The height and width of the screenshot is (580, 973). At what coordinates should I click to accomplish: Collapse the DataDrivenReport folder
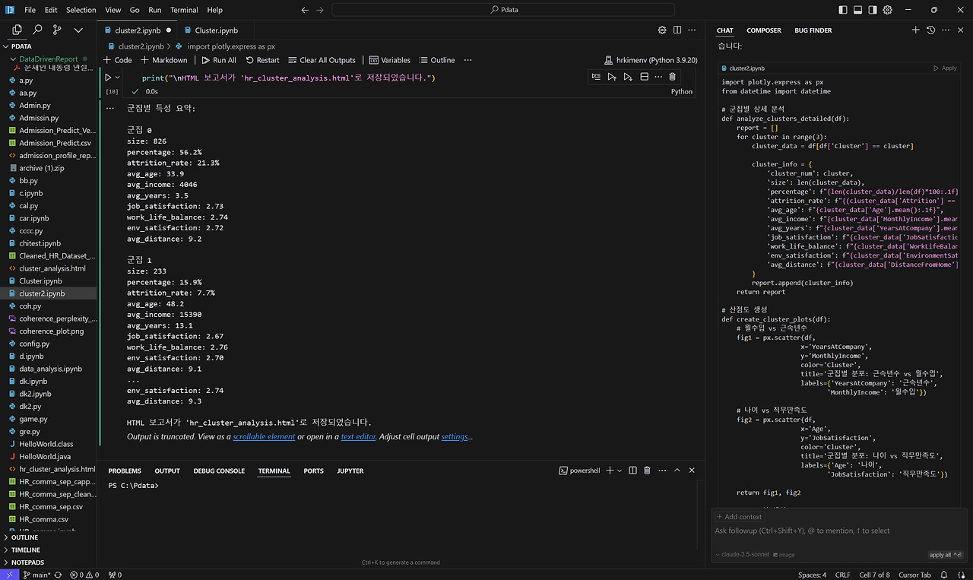pos(49,59)
